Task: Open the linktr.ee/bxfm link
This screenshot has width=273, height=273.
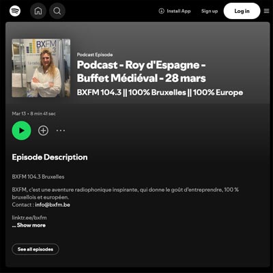Action: (29, 218)
